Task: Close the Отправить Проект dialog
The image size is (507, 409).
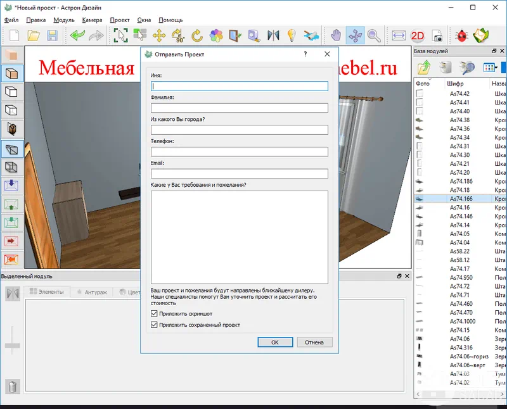Action: [x=327, y=54]
